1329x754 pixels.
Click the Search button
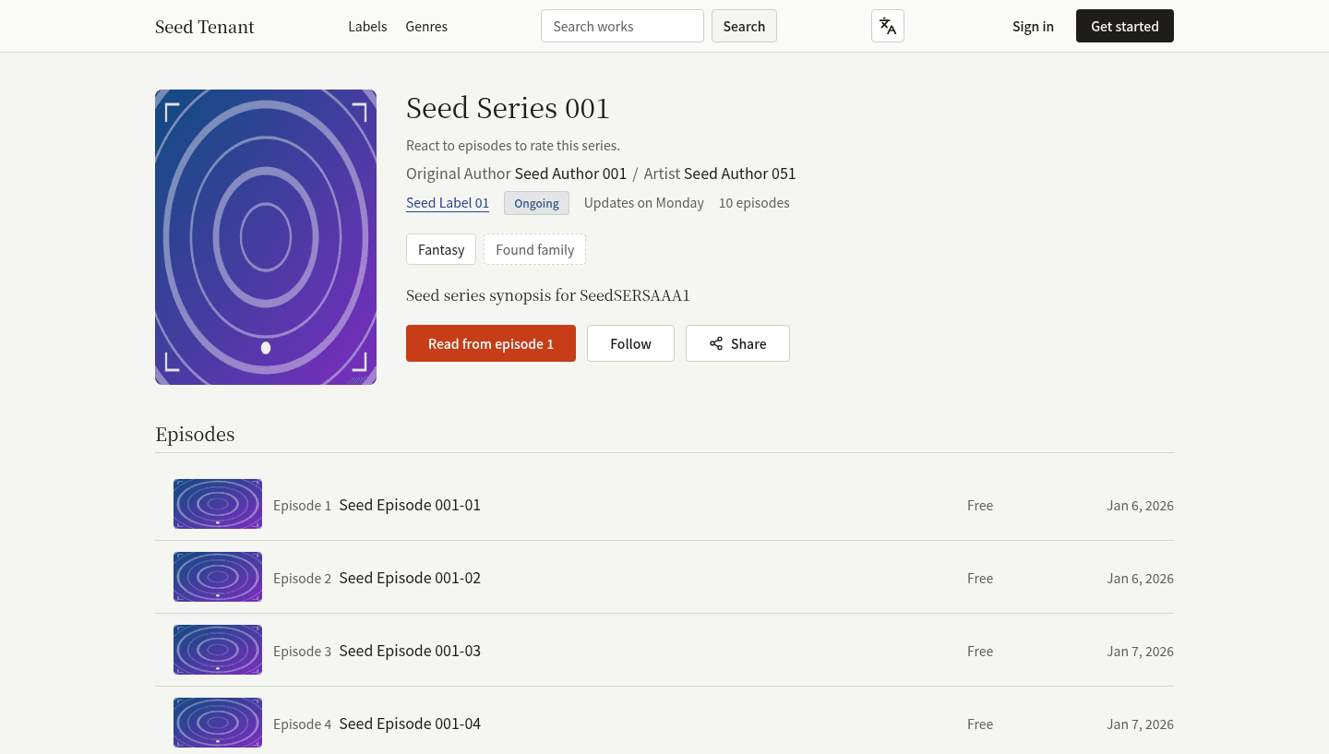744,26
